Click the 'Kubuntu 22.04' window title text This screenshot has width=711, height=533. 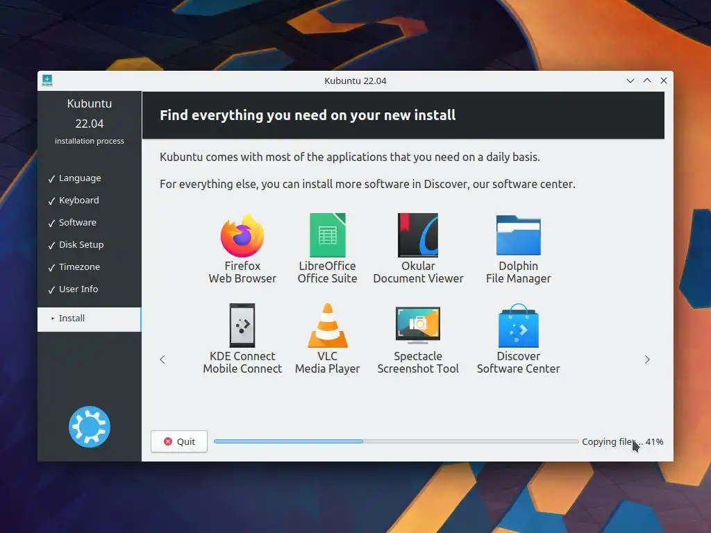coord(355,81)
